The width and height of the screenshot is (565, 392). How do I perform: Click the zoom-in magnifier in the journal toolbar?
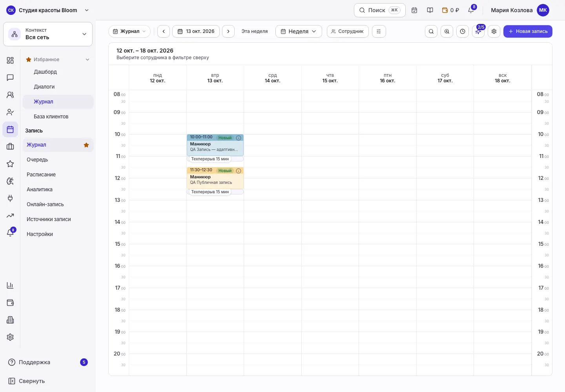tap(447, 31)
